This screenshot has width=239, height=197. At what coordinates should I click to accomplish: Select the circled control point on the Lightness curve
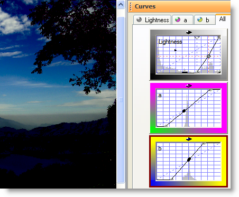click(x=208, y=57)
